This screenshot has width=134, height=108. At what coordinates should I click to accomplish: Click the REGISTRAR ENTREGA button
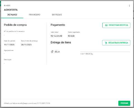[116, 43]
